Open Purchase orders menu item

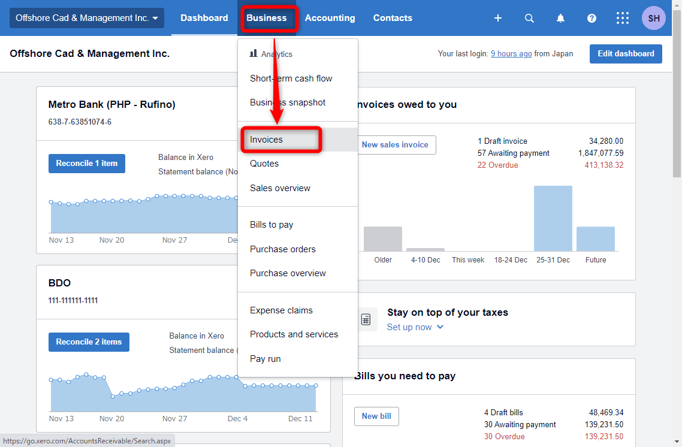(297, 249)
